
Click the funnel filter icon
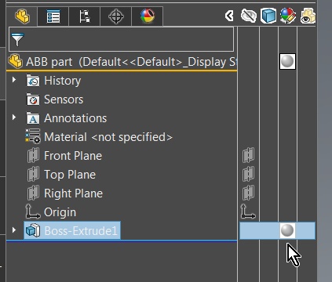(x=17, y=39)
